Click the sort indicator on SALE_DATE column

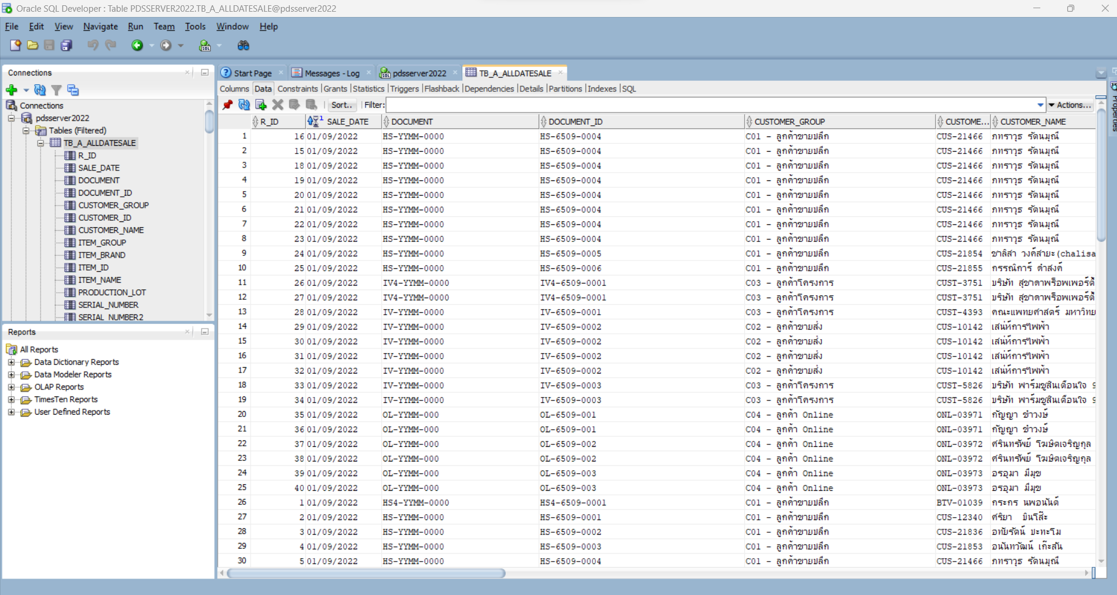(x=315, y=121)
